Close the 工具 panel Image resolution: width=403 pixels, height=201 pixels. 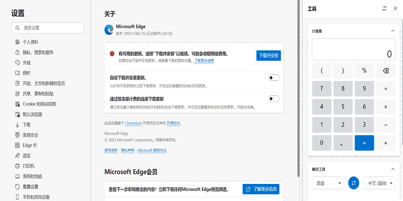(395, 9)
